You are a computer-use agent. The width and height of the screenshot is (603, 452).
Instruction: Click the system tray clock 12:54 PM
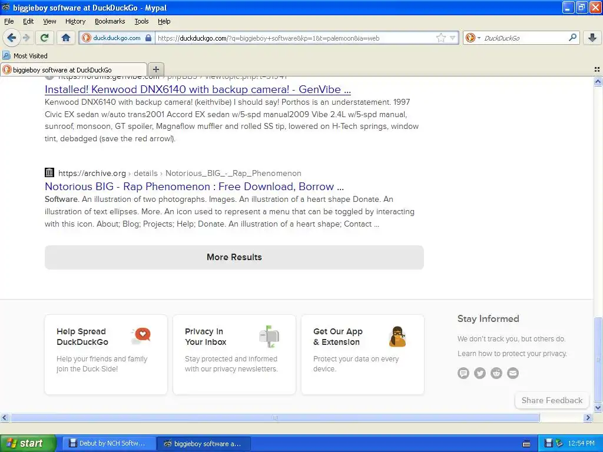pos(581,444)
